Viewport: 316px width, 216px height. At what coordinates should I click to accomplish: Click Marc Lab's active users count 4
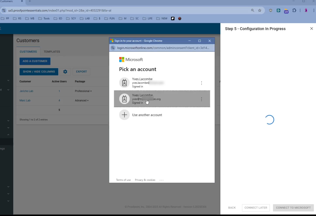(59, 100)
